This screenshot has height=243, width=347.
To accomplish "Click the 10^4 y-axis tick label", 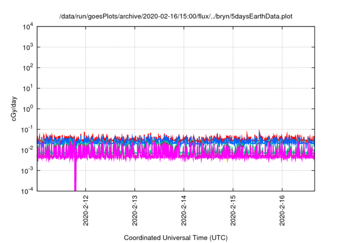I will coord(28,27).
